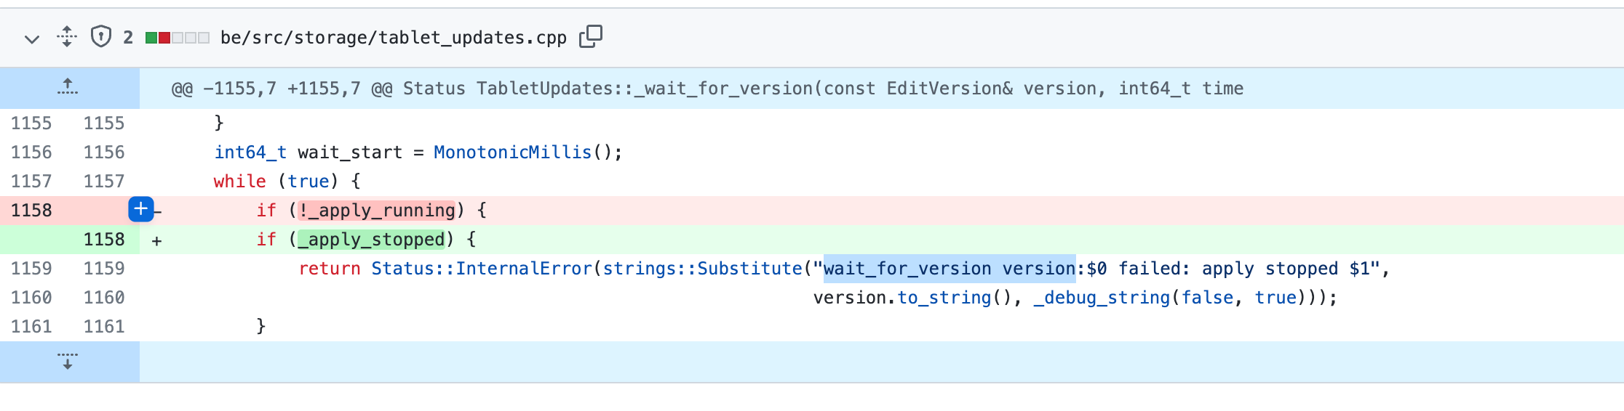Image resolution: width=1624 pixels, height=411 pixels.
Task: Select old line number 1158 on deleted row
Action: pos(31,211)
